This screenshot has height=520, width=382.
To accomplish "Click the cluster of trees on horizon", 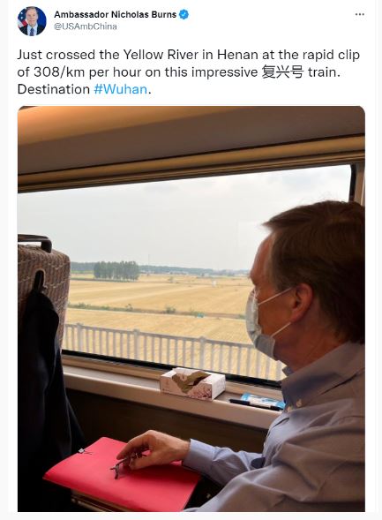I will coord(116,271).
